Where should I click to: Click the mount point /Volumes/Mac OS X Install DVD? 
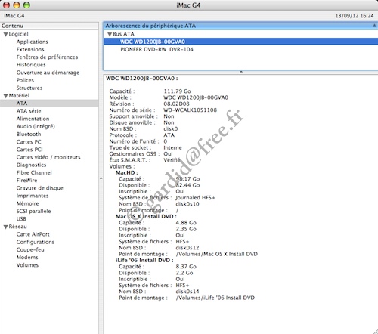click(x=217, y=254)
